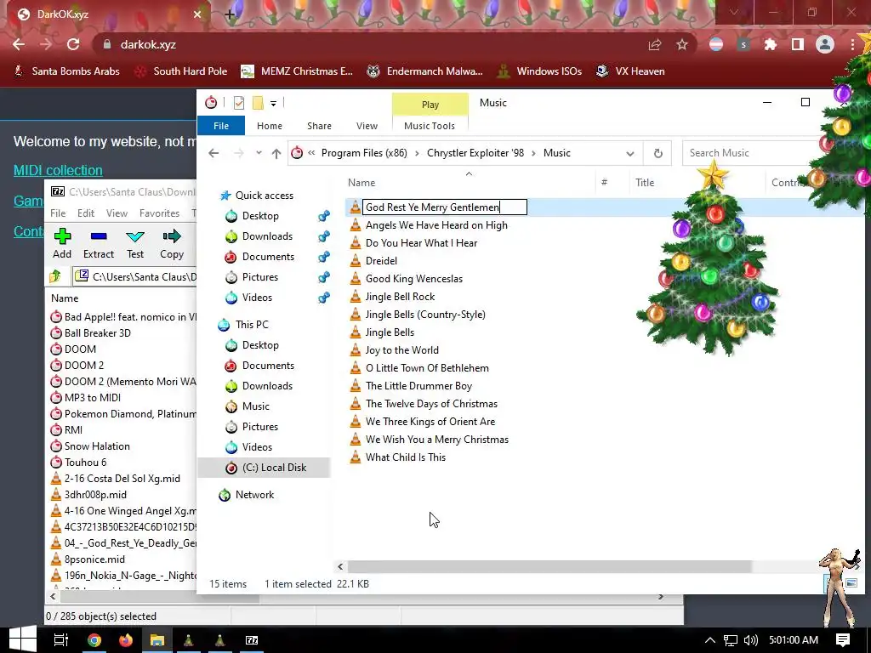Viewport: 871px width, 653px height.
Task: Click Explorer horizontal scrollbar
Action: 549,566
